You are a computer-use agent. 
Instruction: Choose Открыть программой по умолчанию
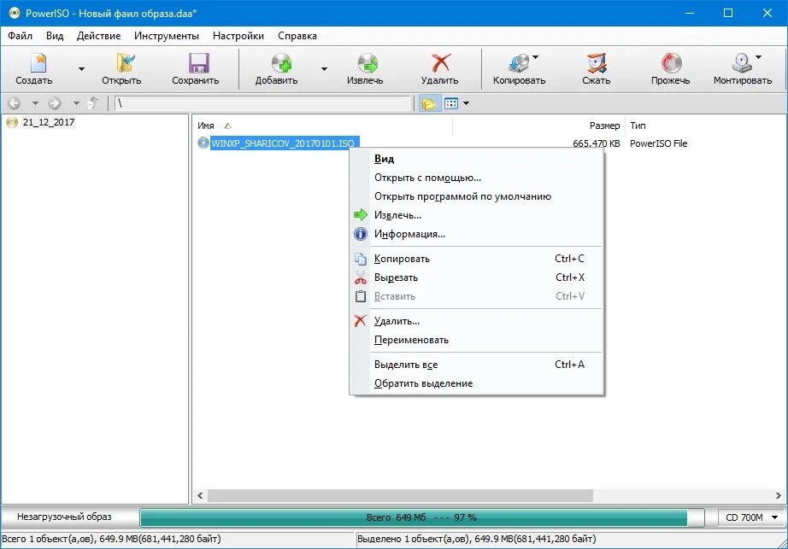(x=476, y=196)
